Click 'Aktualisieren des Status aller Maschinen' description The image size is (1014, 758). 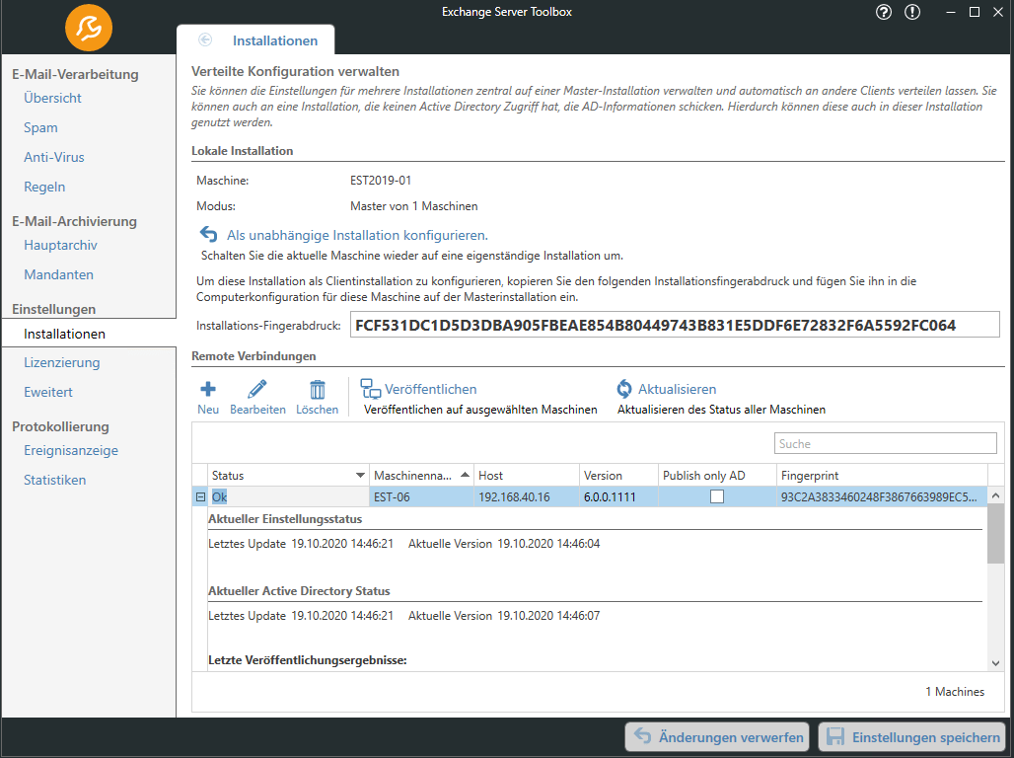(721, 410)
